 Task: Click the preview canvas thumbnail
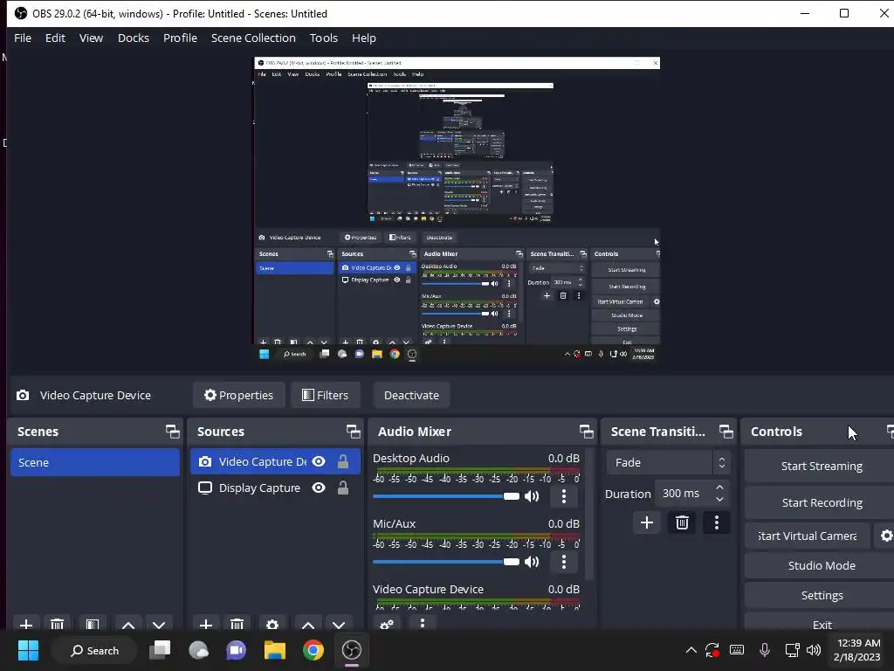(x=457, y=209)
